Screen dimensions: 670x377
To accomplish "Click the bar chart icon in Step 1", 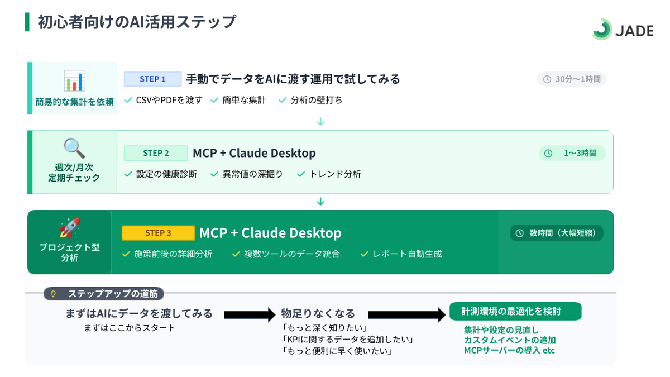I will [74, 81].
